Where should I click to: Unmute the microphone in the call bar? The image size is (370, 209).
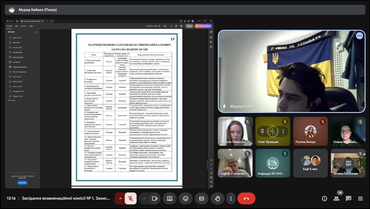coord(131,198)
